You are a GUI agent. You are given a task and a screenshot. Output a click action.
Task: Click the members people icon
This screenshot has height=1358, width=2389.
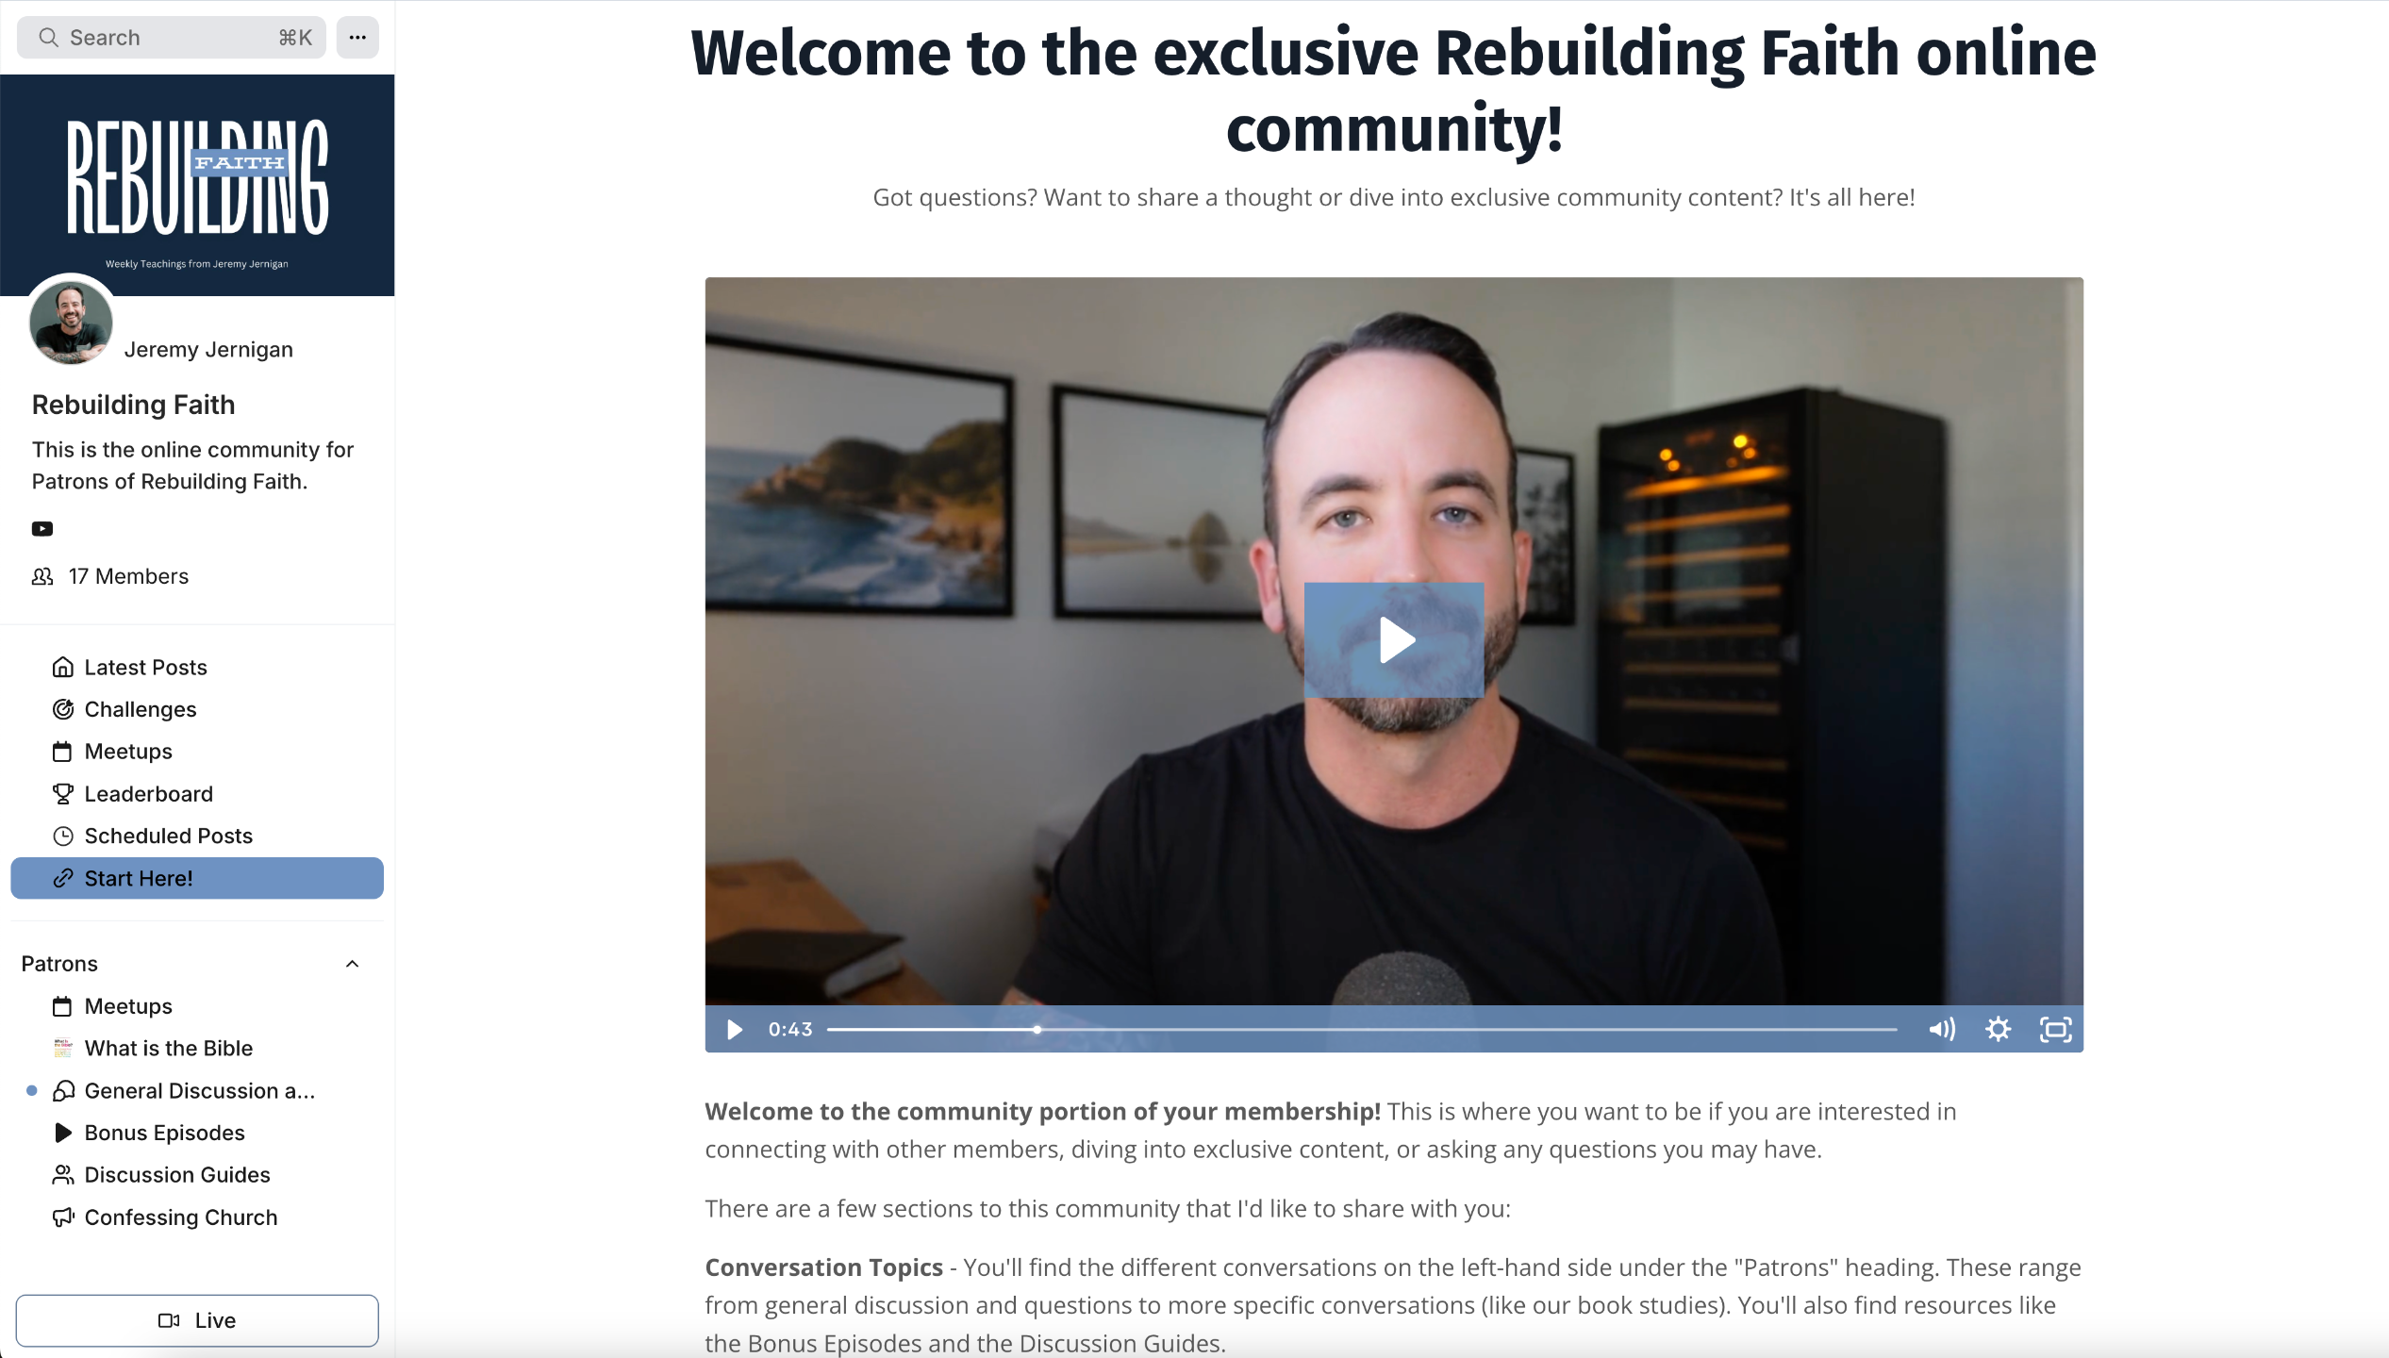(42, 576)
